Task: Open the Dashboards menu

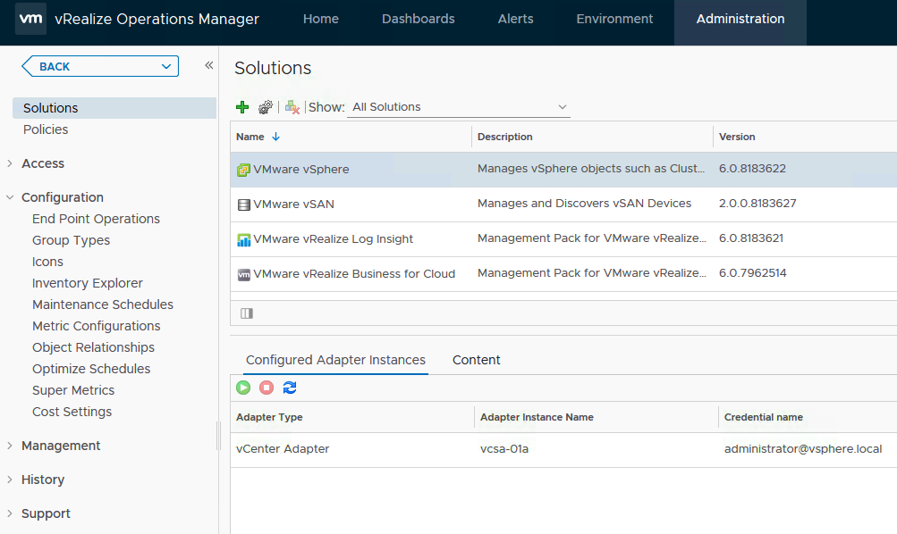Action: point(418,18)
